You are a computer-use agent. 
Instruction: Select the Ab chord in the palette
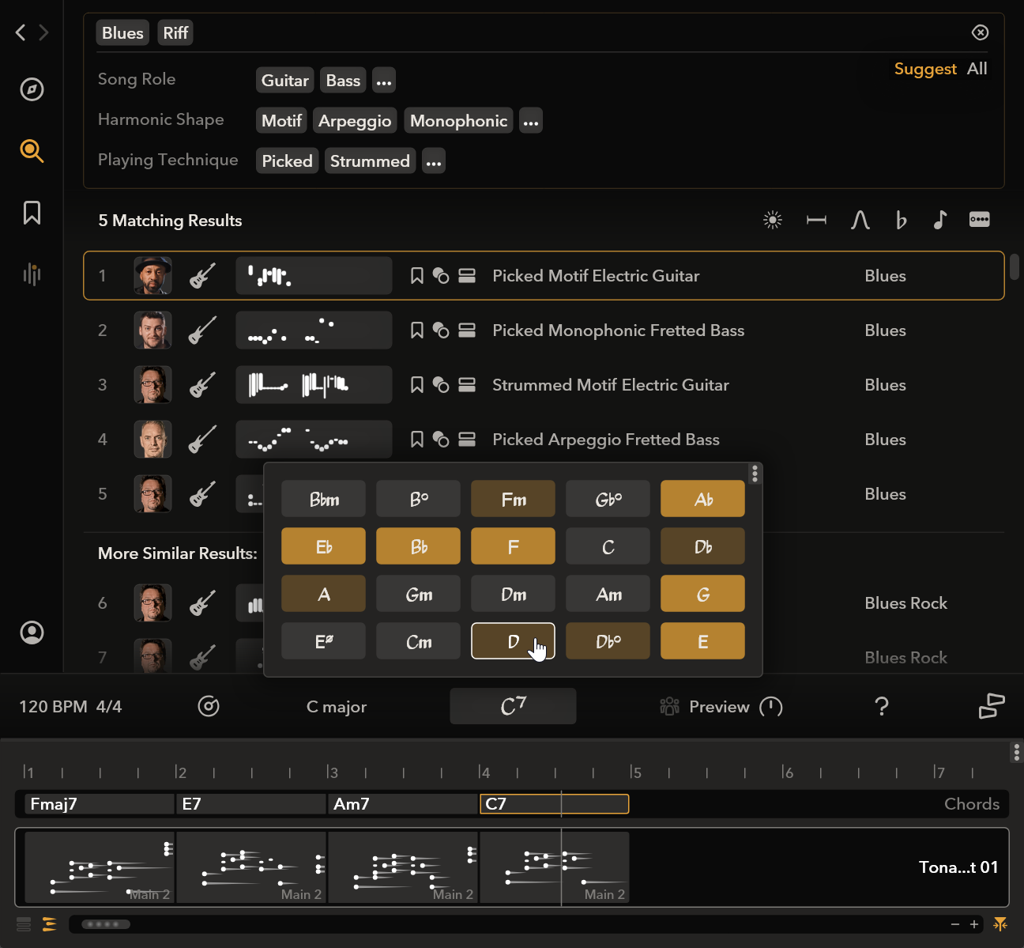point(702,500)
